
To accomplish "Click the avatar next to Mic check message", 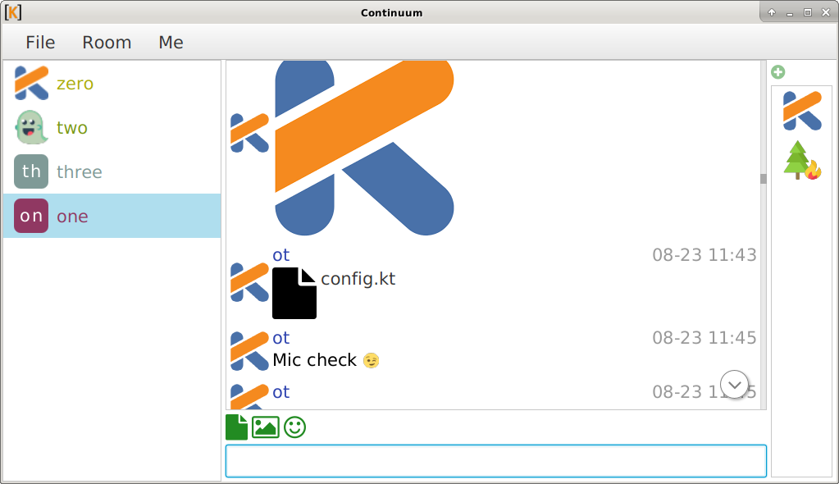I will coord(249,350).
